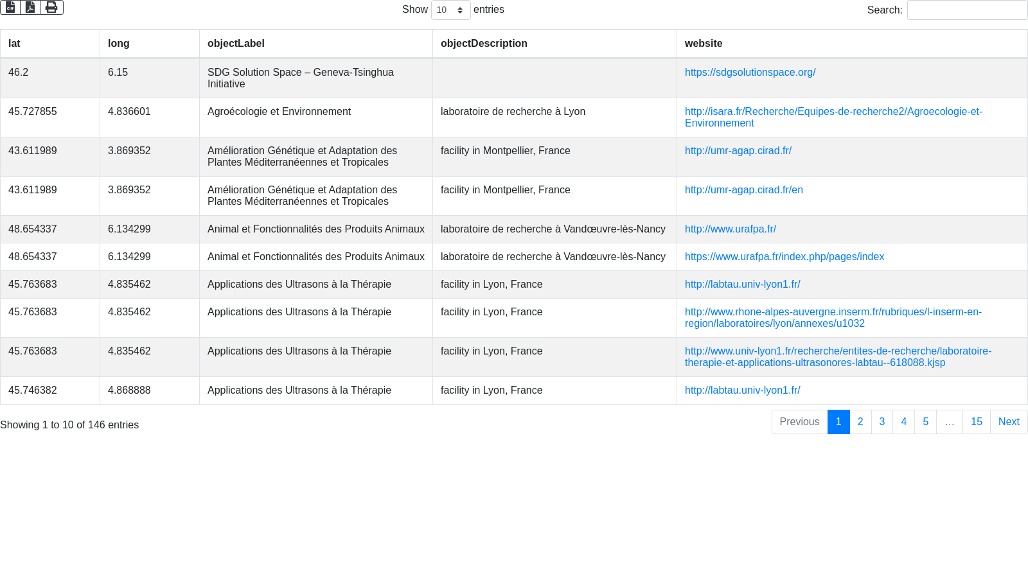The image size is (1028, 578).
Task: Open the rhone-alpes-auvergne.inserm.fr link
Action: coord(833,313)
